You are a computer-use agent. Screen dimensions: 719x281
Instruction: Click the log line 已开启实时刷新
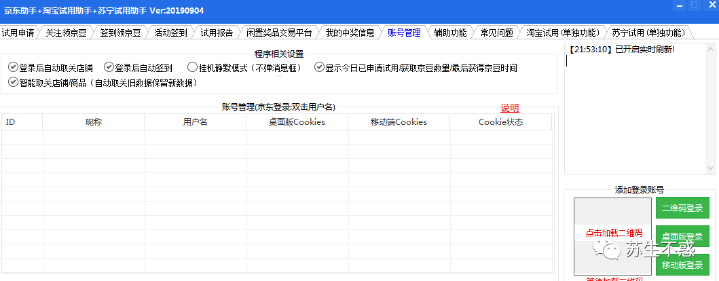point(621,49)
